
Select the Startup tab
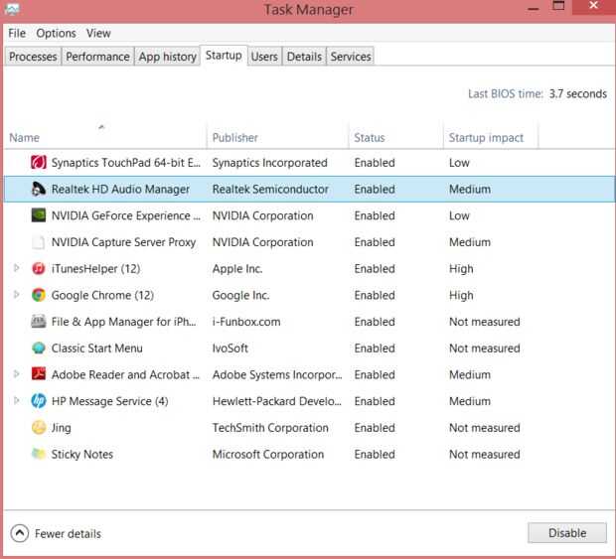click(x=224, y=56)
